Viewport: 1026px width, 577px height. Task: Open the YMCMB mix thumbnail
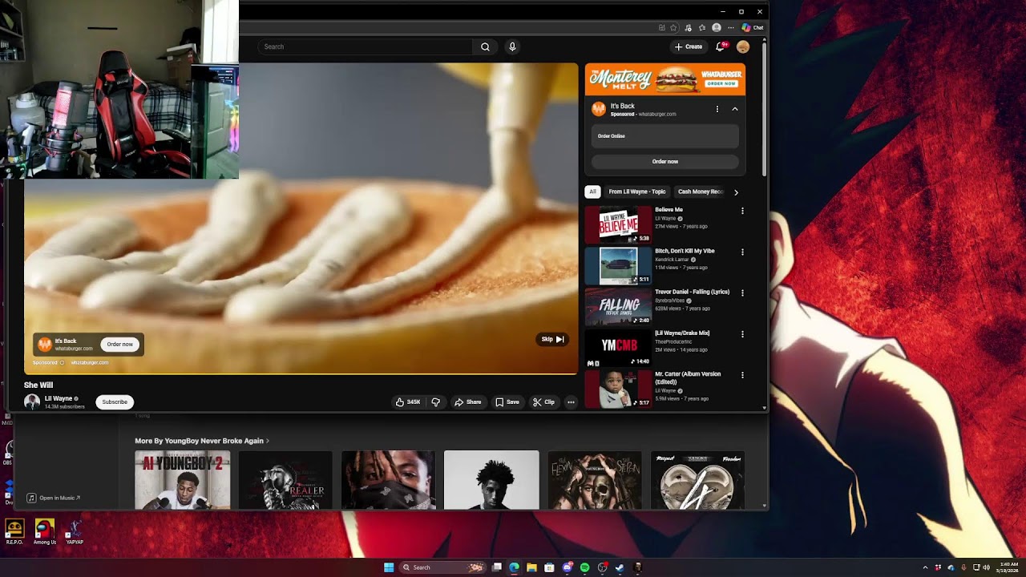click(618, 348)
